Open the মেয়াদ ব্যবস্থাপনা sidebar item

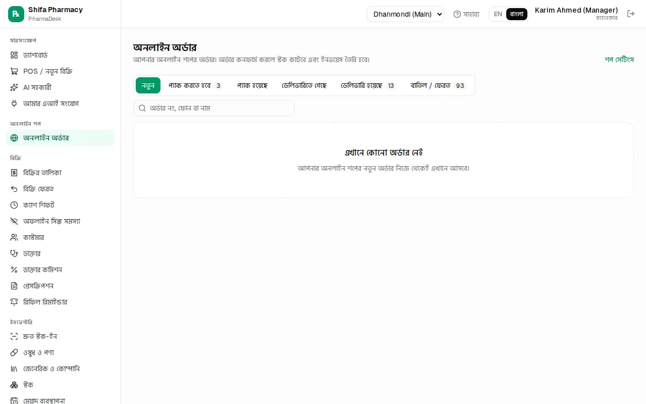point(60,400)
